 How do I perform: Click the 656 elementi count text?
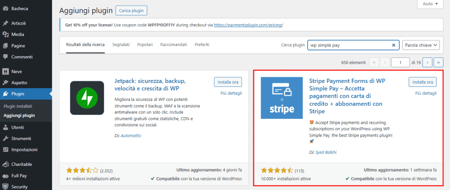pyautogui.click(x=354, y=62)
